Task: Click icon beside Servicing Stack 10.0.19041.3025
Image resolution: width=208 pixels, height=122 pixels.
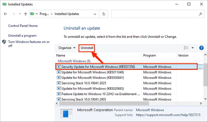Action: tap(59, 83)
